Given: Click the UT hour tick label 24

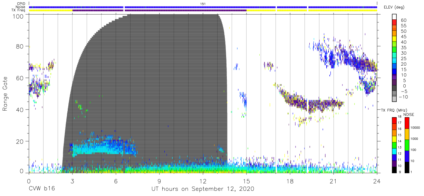Looking at the screenshot, I should [377, 181].
